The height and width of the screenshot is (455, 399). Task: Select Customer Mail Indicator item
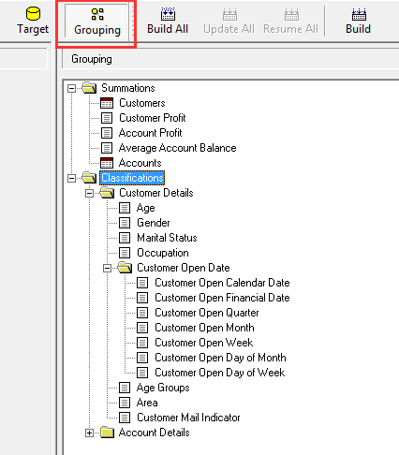click(188, 418)
